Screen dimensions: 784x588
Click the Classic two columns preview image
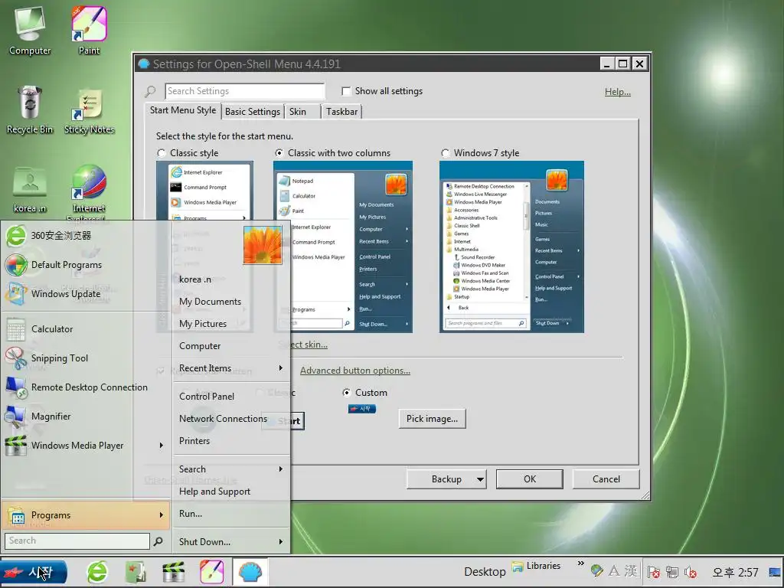pyautogui.click(x=343, y=247)
